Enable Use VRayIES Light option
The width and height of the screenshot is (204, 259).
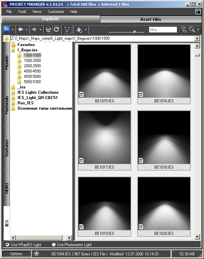click(8, 245)
